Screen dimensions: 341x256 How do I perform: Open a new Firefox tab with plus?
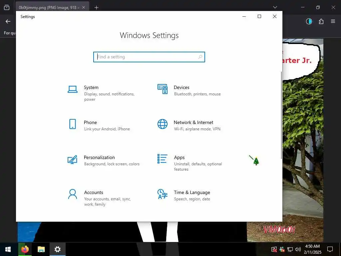tap(96, 8)
